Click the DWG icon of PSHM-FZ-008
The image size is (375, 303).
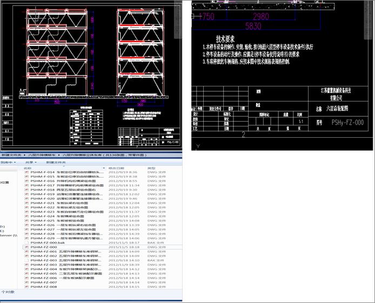pyautogui.click(x=26, y=287)
